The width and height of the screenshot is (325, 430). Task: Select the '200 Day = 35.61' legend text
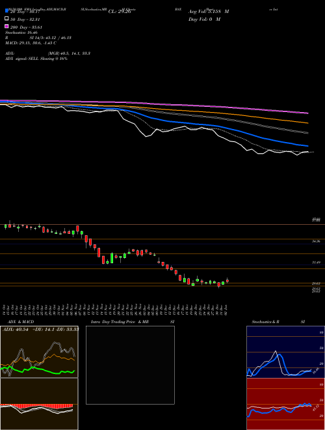coord(26,27)
